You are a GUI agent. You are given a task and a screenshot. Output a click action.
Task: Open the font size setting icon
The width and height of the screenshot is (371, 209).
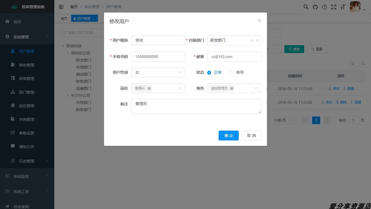(x=343, y=7)
